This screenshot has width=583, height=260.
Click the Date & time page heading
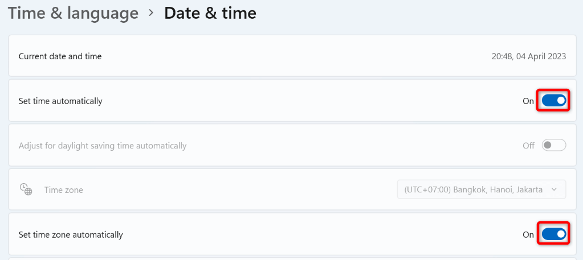(210, 13)
